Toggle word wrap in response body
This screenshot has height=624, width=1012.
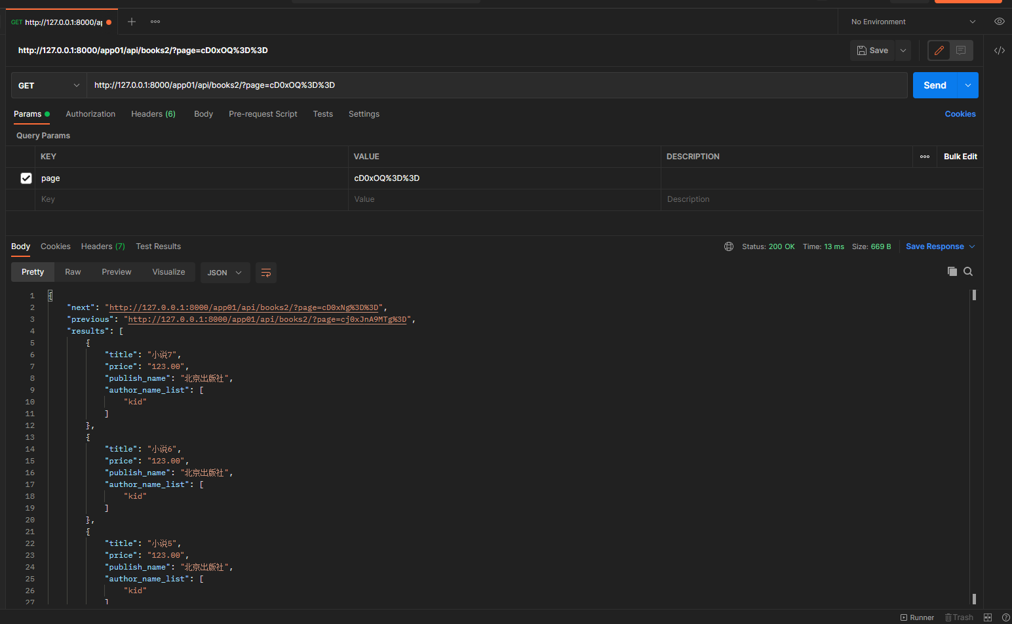(266, 273)
